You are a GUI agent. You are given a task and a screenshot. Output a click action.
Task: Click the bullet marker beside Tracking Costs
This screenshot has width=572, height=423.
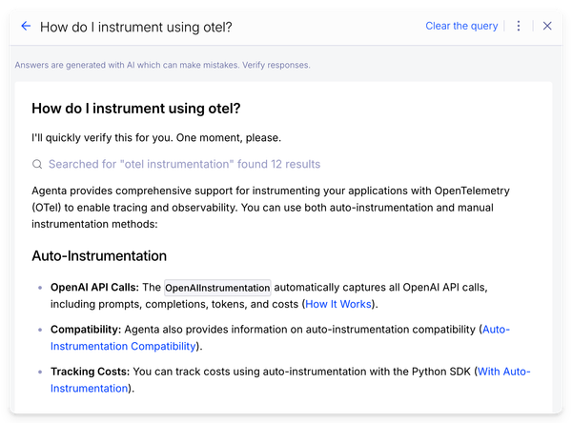click(38, 372)
